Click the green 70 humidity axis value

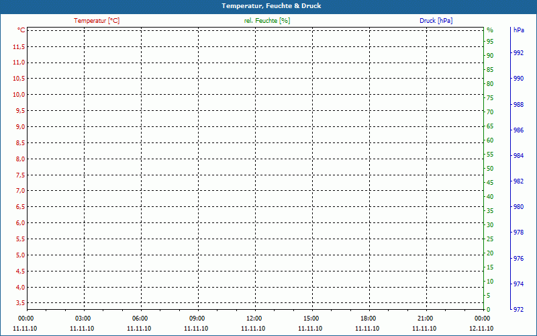coord(490,112)
